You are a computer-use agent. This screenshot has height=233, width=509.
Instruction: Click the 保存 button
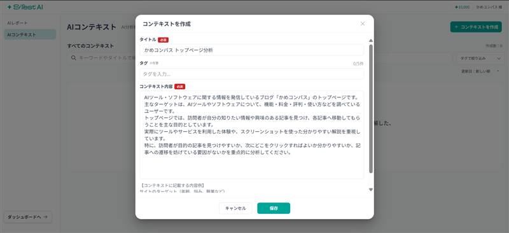pyautogui.click(x=274, y=208)
